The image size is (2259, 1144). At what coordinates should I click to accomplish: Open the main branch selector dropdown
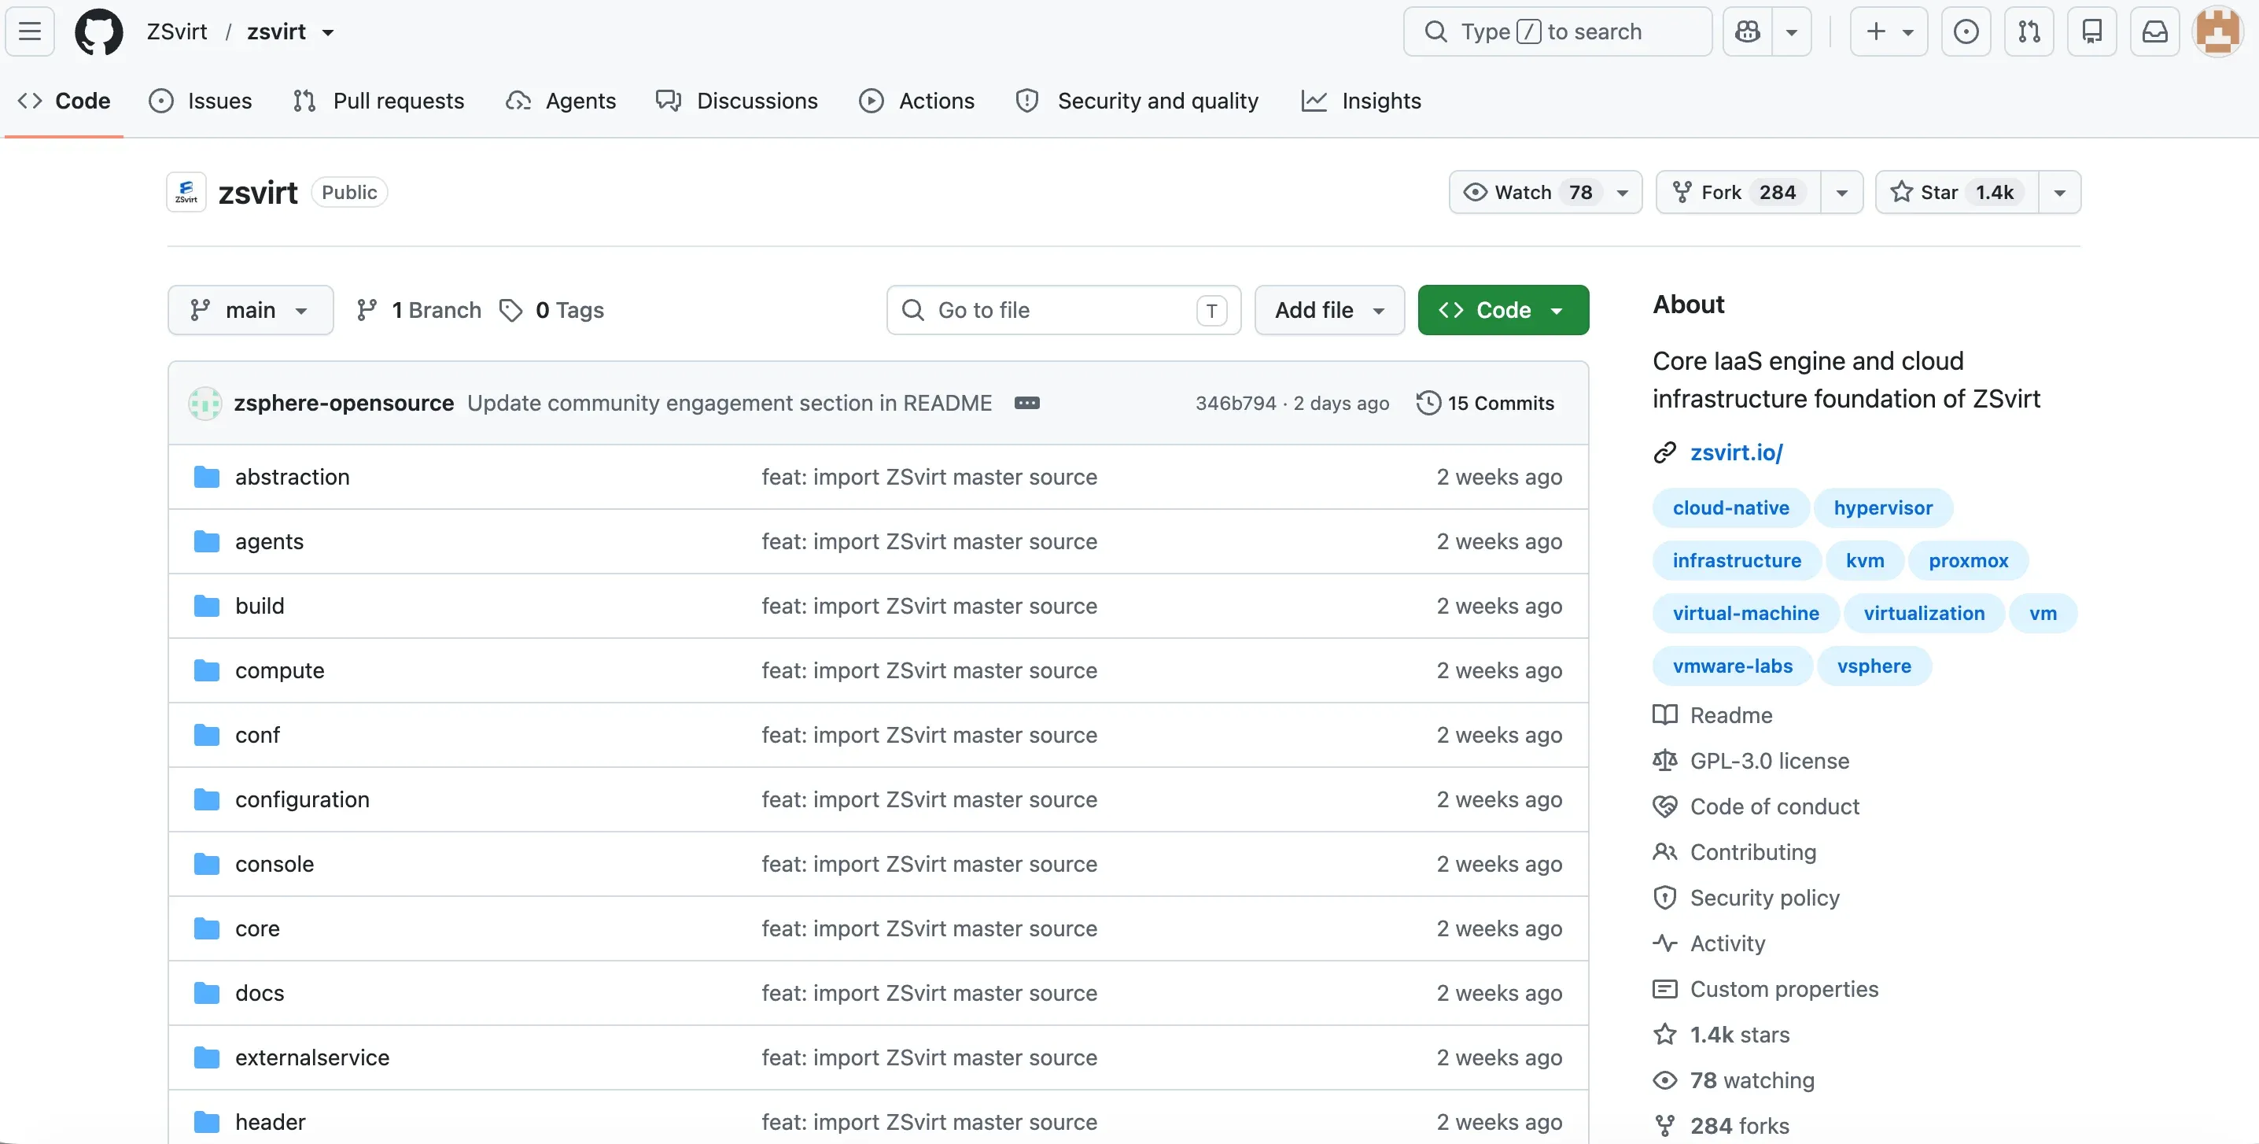[250, 310]
